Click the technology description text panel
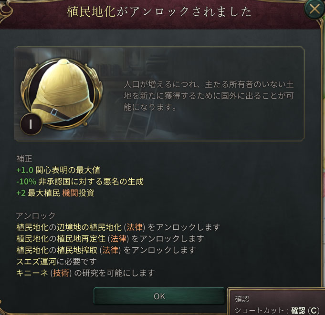 coord(209,96)
